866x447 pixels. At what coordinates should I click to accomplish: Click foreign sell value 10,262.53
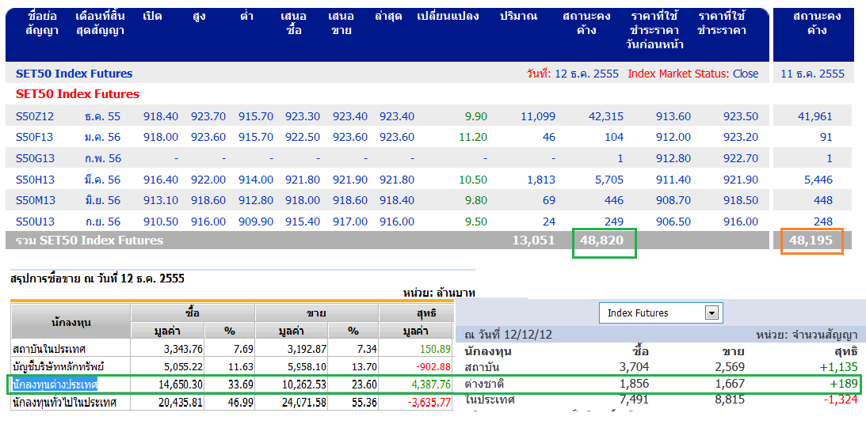(x=303, y=384)
